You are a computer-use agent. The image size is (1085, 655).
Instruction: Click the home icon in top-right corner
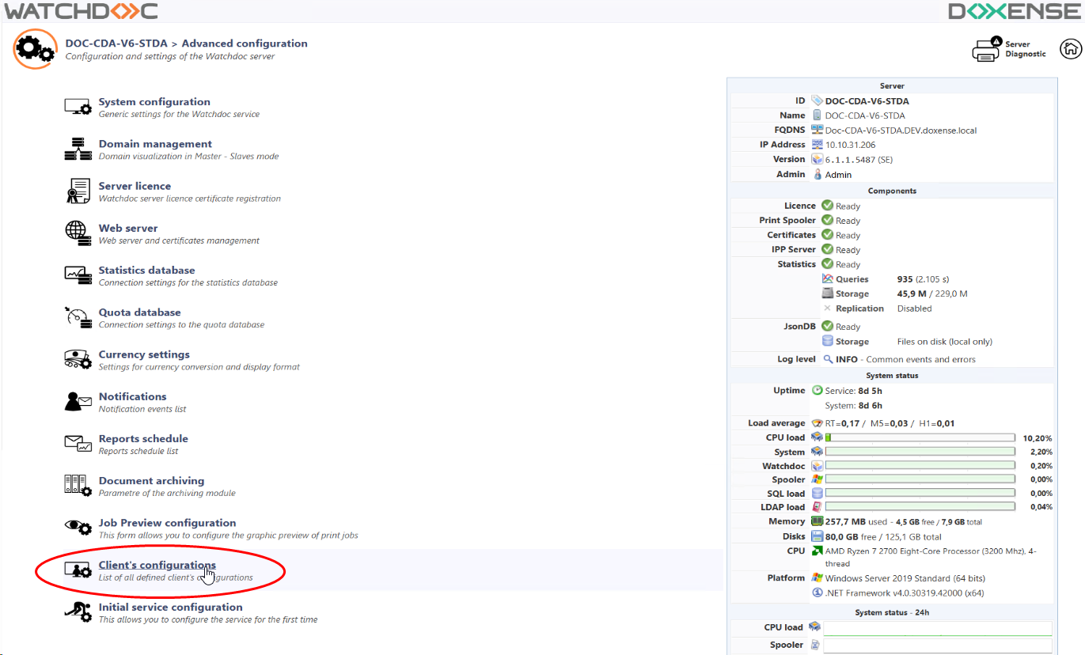tap(1071, 48)
